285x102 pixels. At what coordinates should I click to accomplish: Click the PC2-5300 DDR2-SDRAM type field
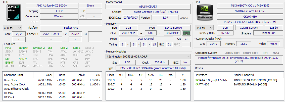pos(153,68)
